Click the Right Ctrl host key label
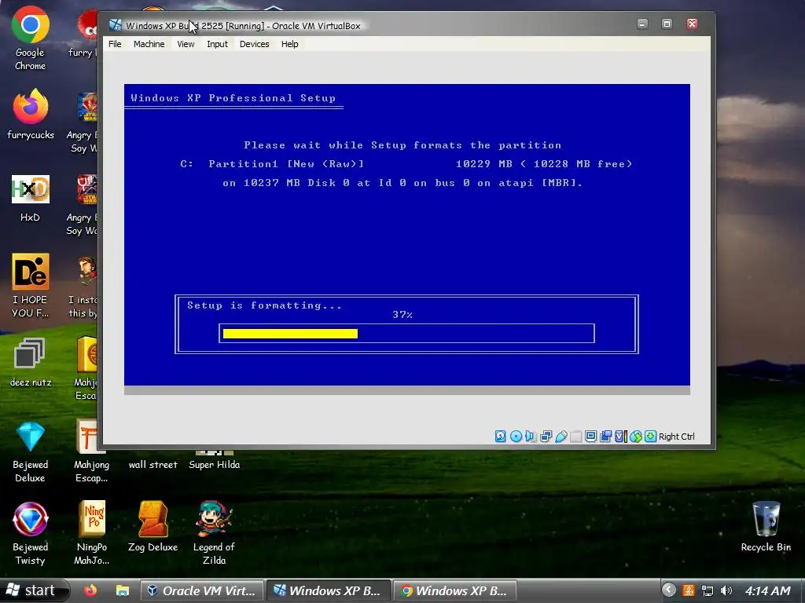This screenshot has width=805, height=603. tap(677, 437)
